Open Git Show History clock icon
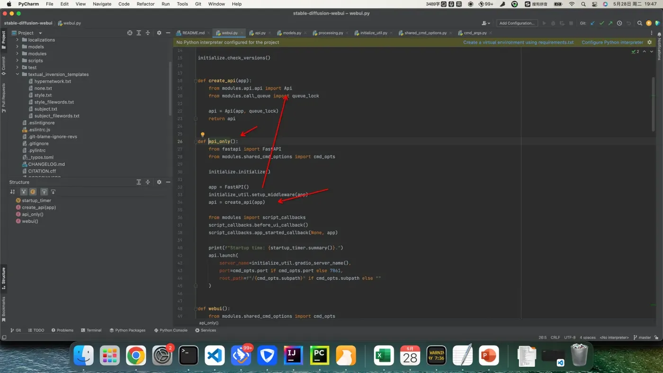This screenshot has width=663, height=373. click(619, 23)
